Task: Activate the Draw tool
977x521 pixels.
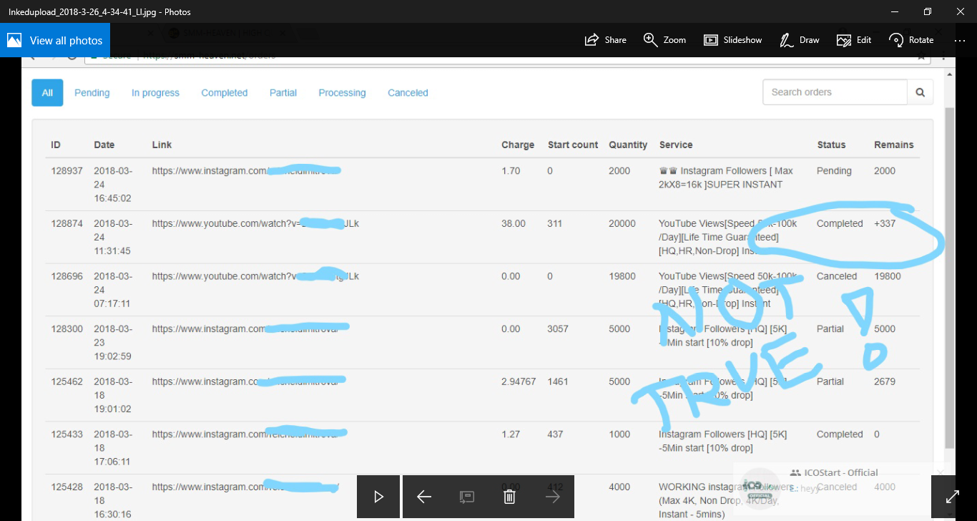Action: 800,40
